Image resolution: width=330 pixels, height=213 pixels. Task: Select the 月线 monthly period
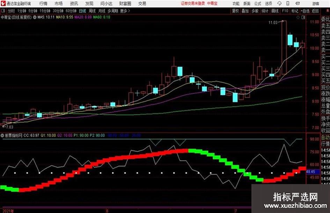tap(102, 11)
